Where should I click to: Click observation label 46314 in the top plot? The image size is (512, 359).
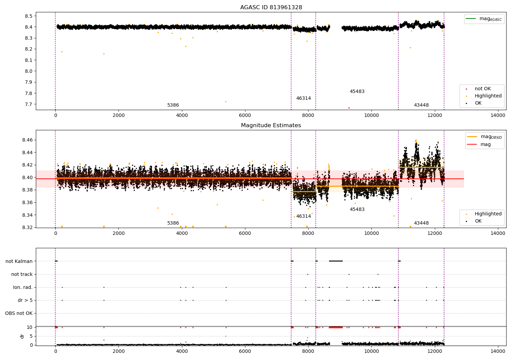(x=303, y=98)
